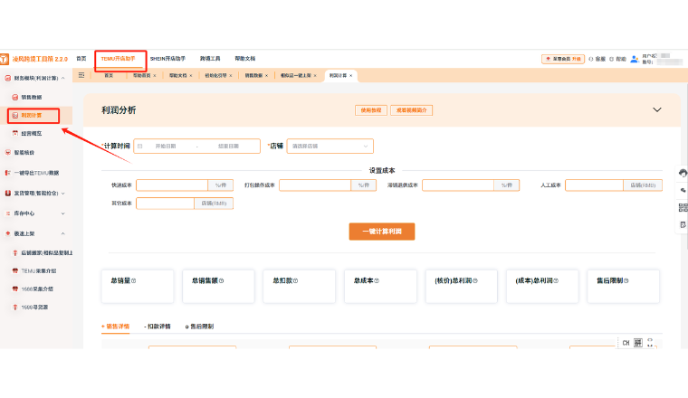Click the QR code floating icon
Screen dimensions: 688x398
683,207
